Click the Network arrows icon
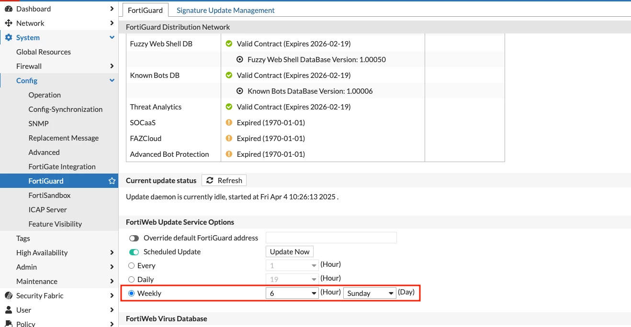The width and height of the screenshot is (631, 327). (8, 23)
